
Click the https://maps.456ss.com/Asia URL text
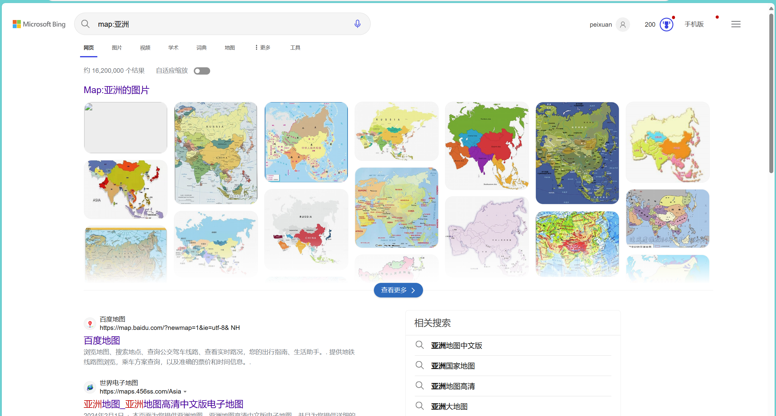point(140,391)
